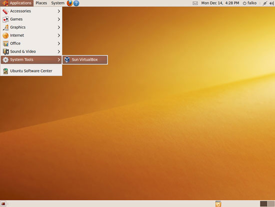Select the Office menu category
This screenshot has width=275, height=207.
click(x=31, y=44)
